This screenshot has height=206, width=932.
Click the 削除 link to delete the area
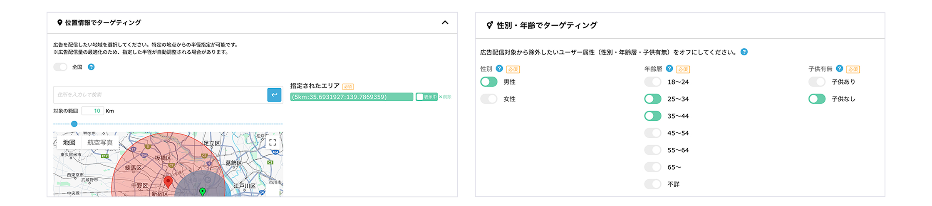[445, 97]
